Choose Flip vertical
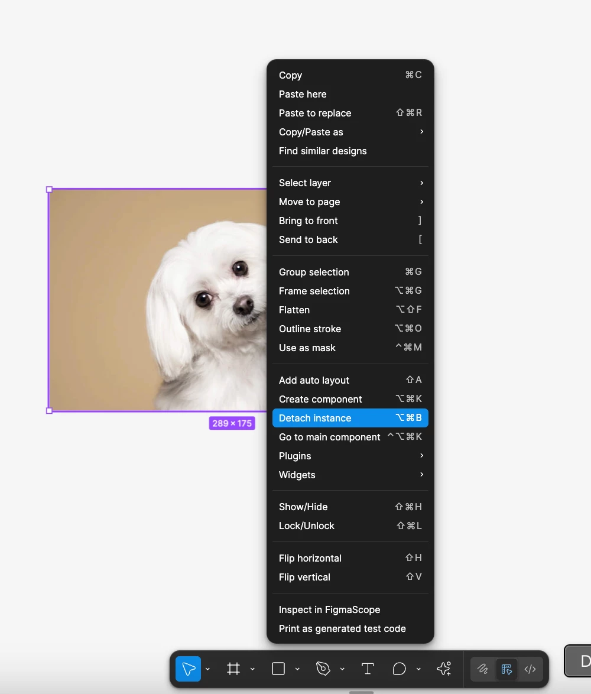The width and height of the screenshot is (591, 694). point(350,577)
